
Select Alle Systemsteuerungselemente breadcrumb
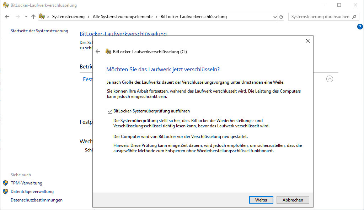(123, 17)
